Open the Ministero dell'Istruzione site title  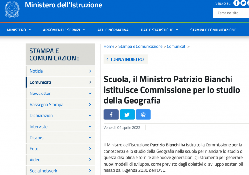(x=64, y=5)
